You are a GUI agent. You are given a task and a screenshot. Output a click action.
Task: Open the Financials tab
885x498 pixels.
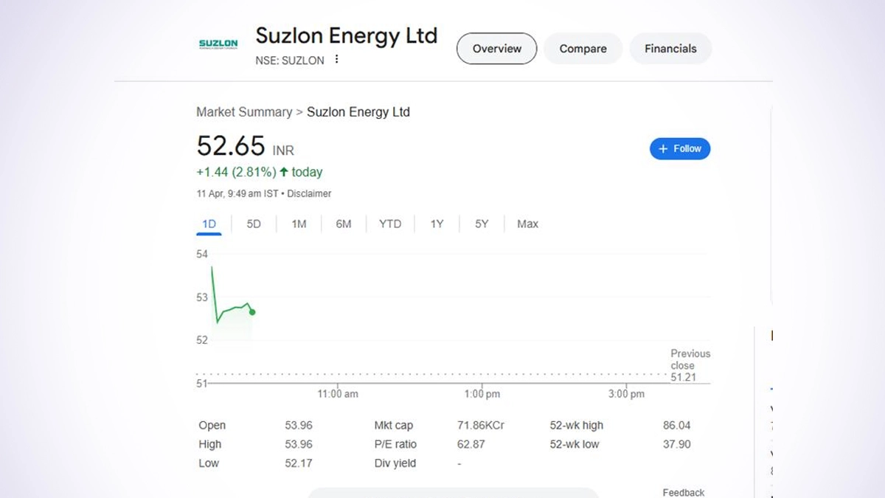(670, 49)
